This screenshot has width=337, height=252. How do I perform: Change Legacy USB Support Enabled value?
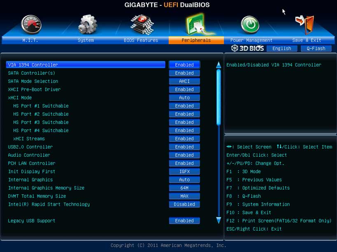[184, 221]
